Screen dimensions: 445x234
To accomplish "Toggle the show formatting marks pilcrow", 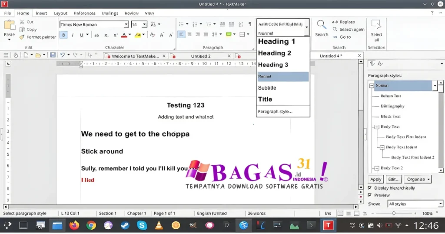I will point(250,24).
